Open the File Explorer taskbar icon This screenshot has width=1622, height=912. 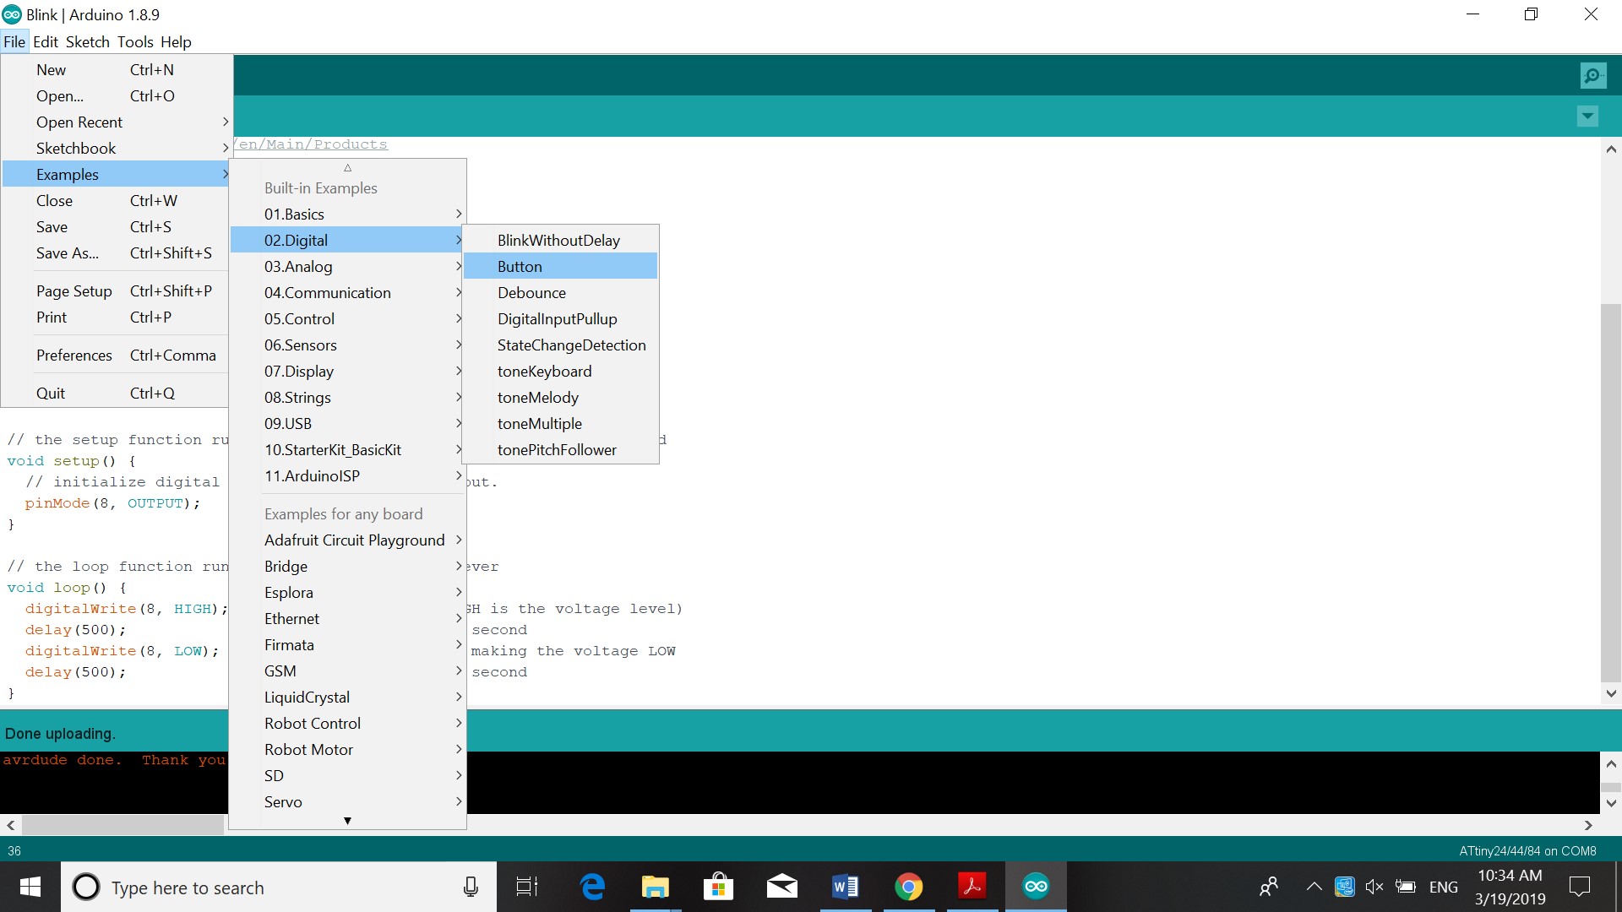(x=656, y=887)
